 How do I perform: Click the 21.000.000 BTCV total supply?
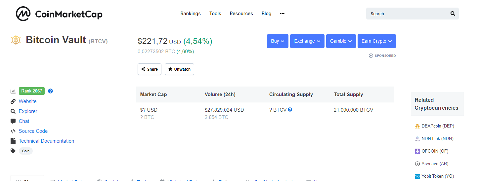(354, 110)
